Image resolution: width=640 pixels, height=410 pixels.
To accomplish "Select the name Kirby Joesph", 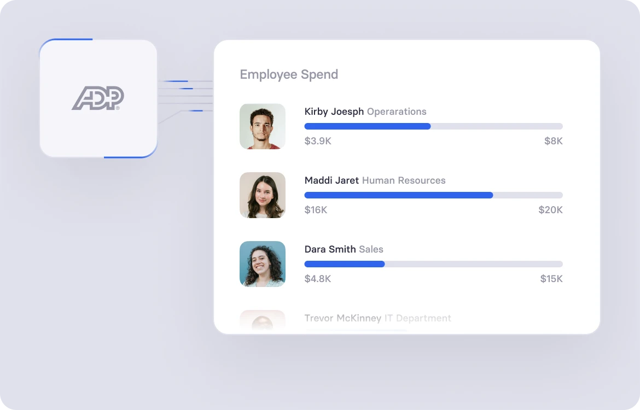I will point(334,112).
